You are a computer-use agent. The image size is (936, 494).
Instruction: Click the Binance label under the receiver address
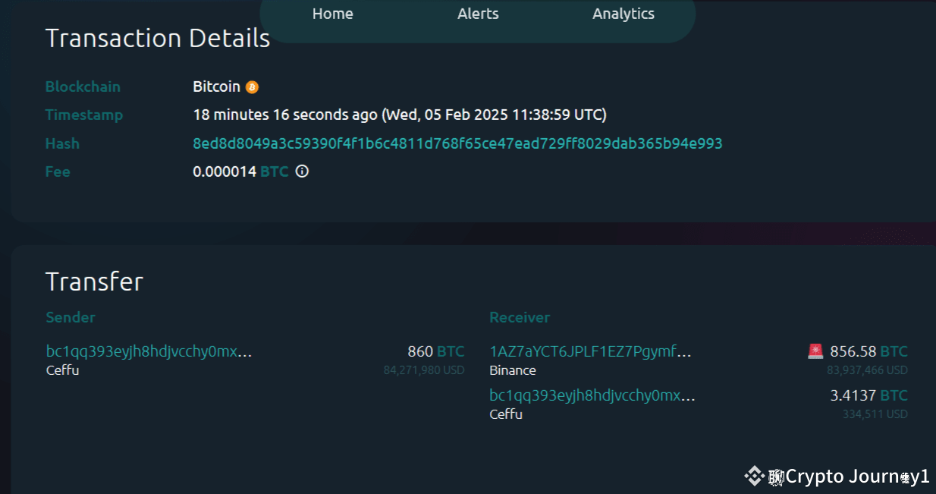point(513,370)
